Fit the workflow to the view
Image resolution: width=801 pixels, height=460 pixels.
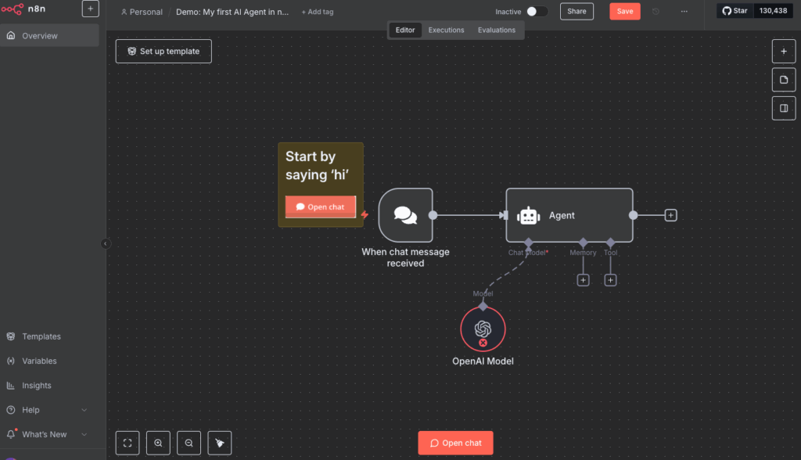click(128, 443)
